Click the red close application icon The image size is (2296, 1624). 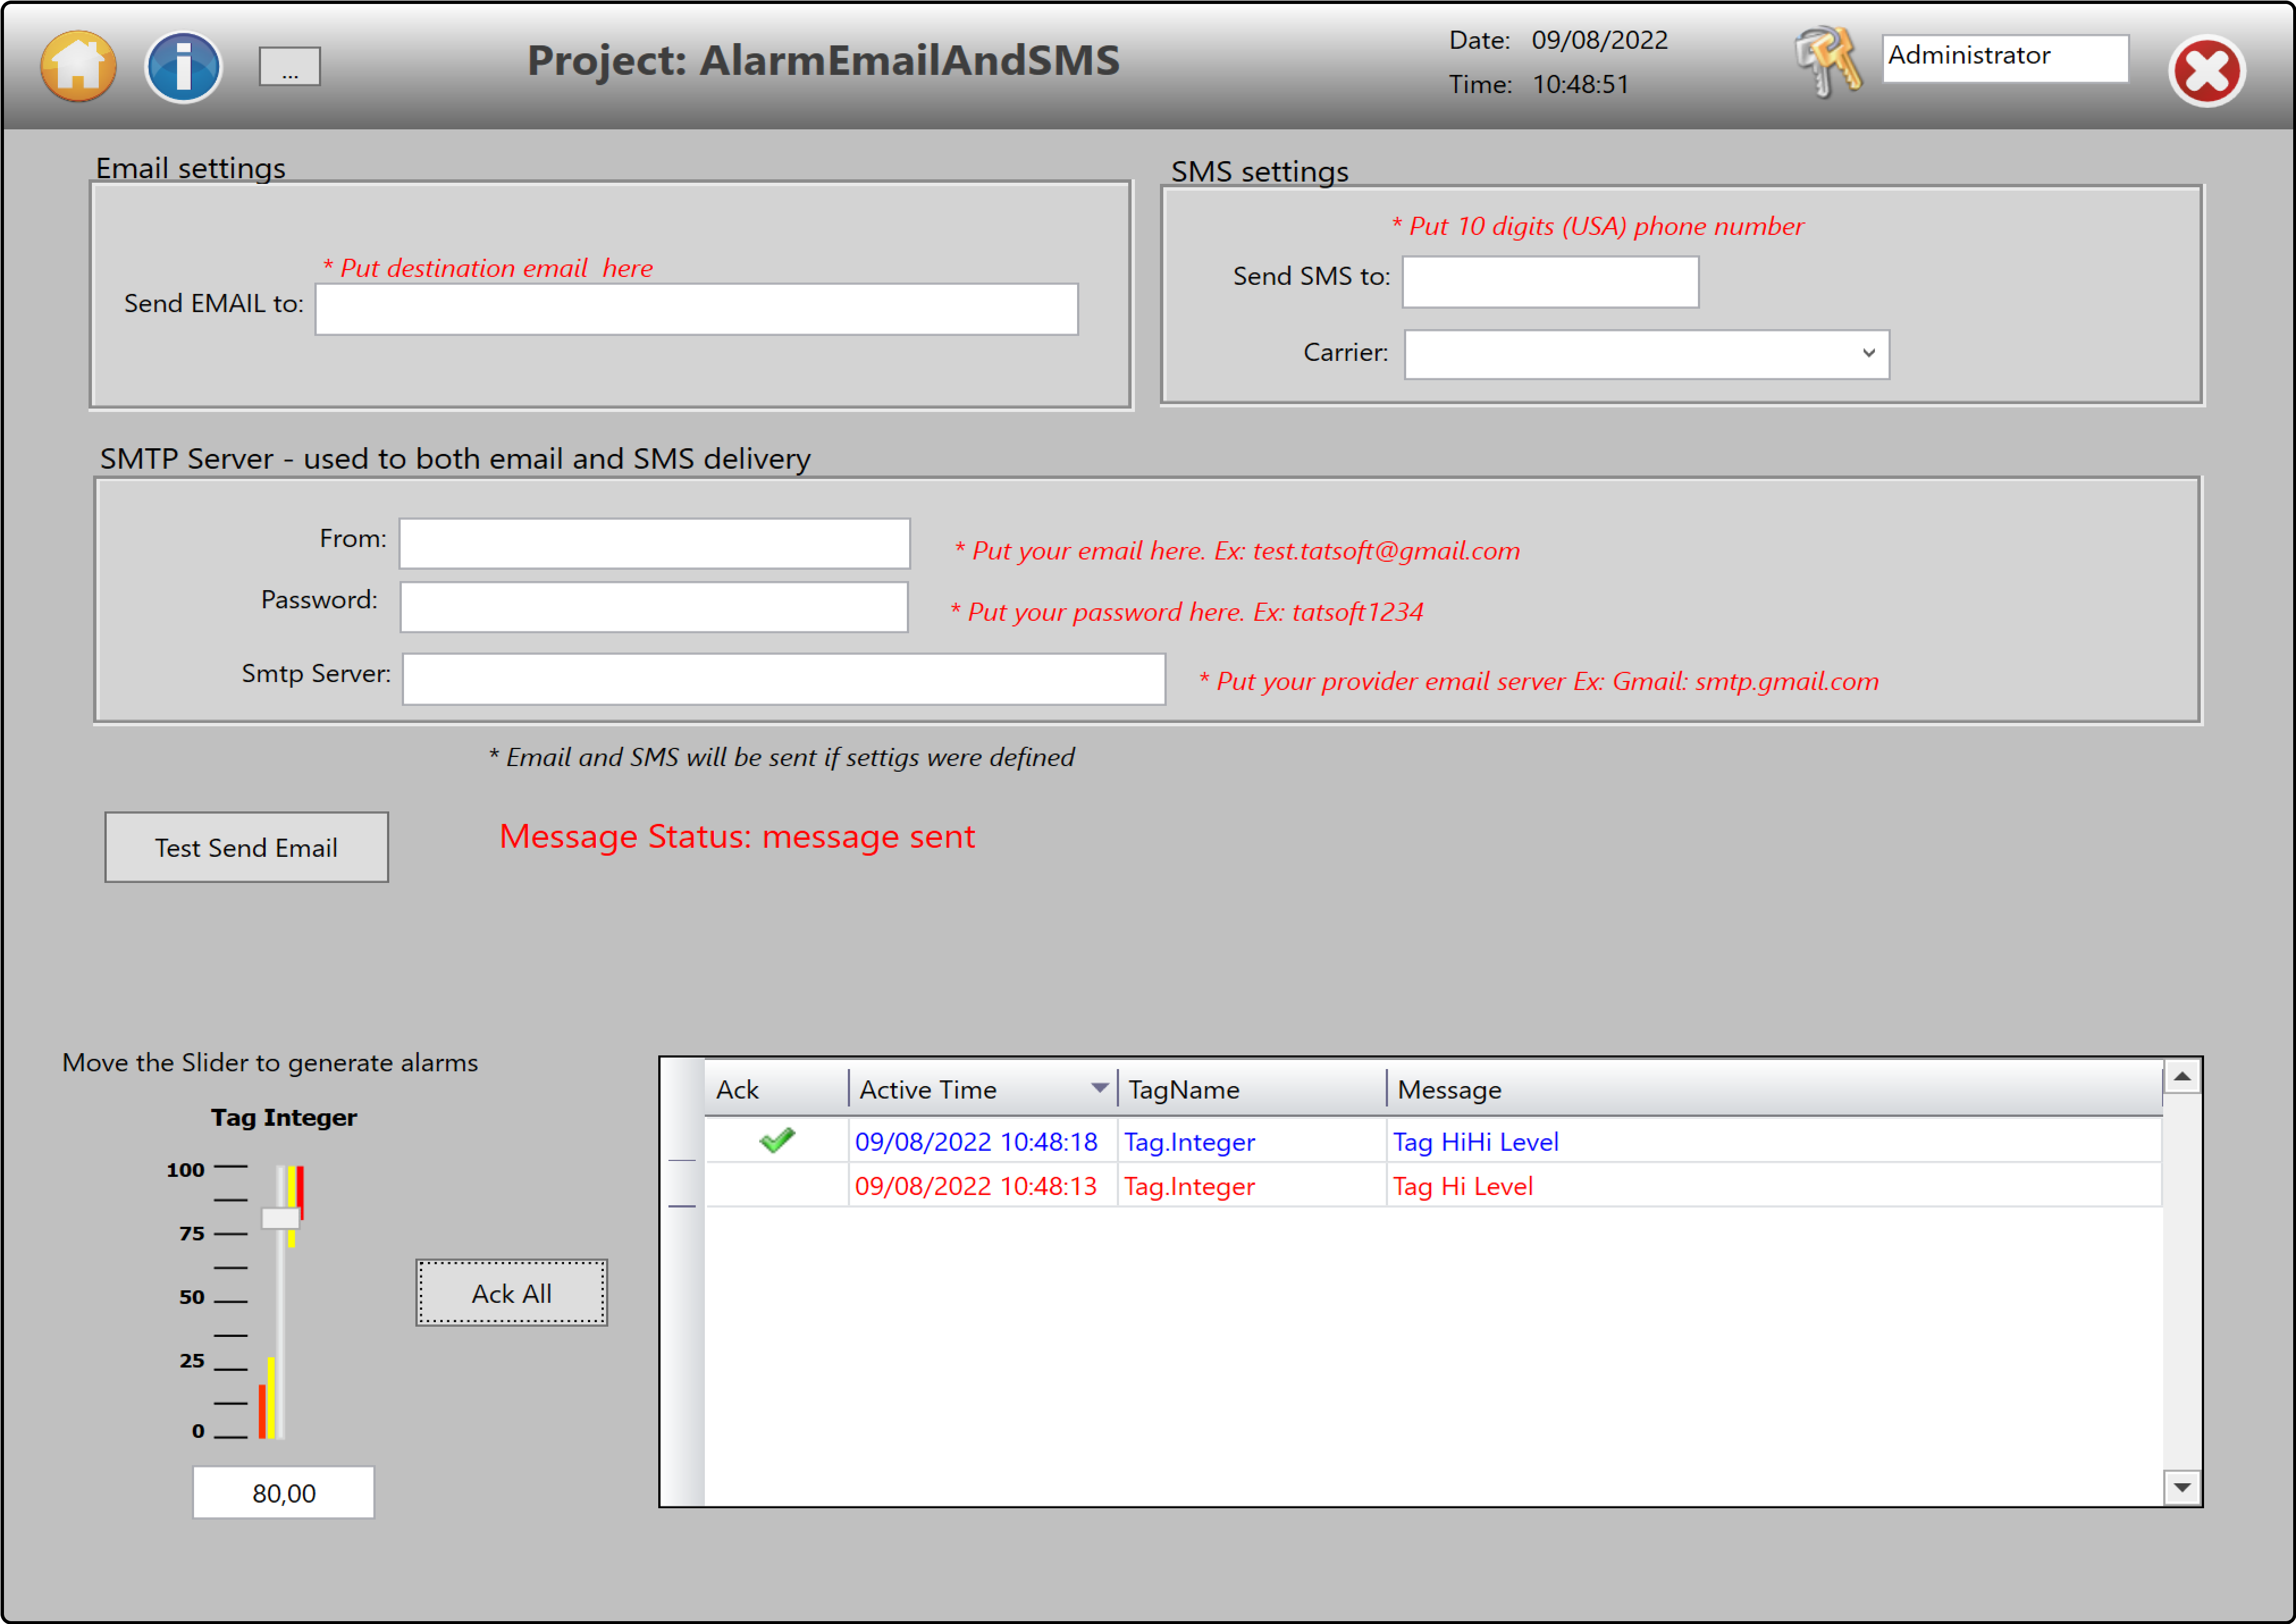point(2207,71)
